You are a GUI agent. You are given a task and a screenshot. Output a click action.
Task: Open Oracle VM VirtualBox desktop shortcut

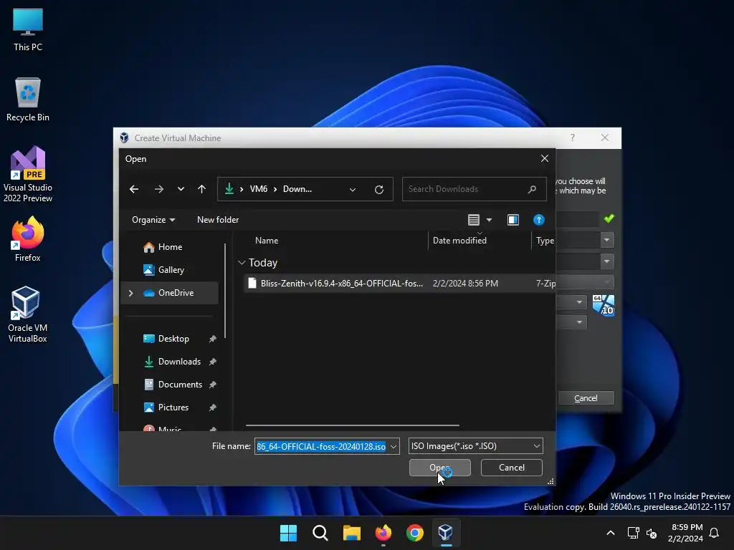click(28, 315)
